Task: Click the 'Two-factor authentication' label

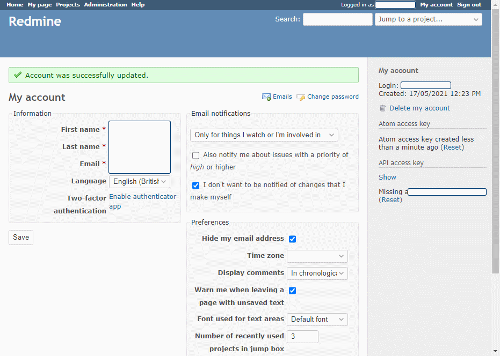Action: (80, 204)
